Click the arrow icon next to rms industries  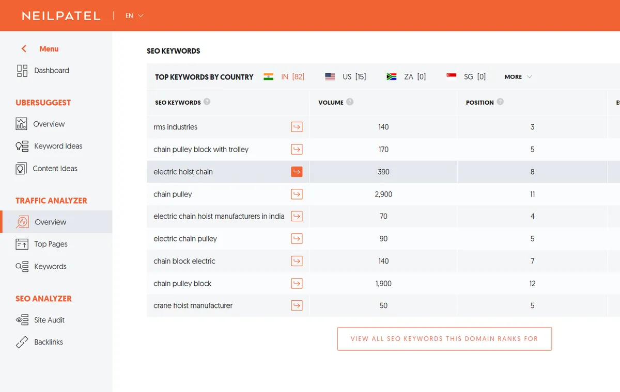click(x=297, y=127)
